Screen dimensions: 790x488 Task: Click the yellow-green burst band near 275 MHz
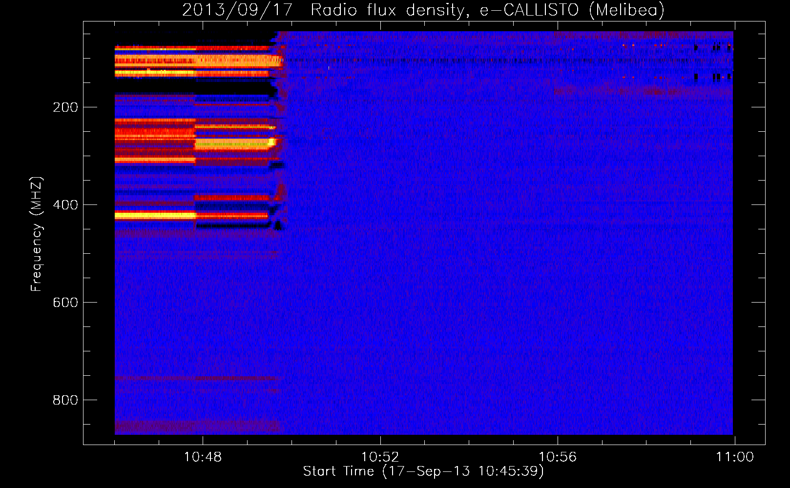235,143
